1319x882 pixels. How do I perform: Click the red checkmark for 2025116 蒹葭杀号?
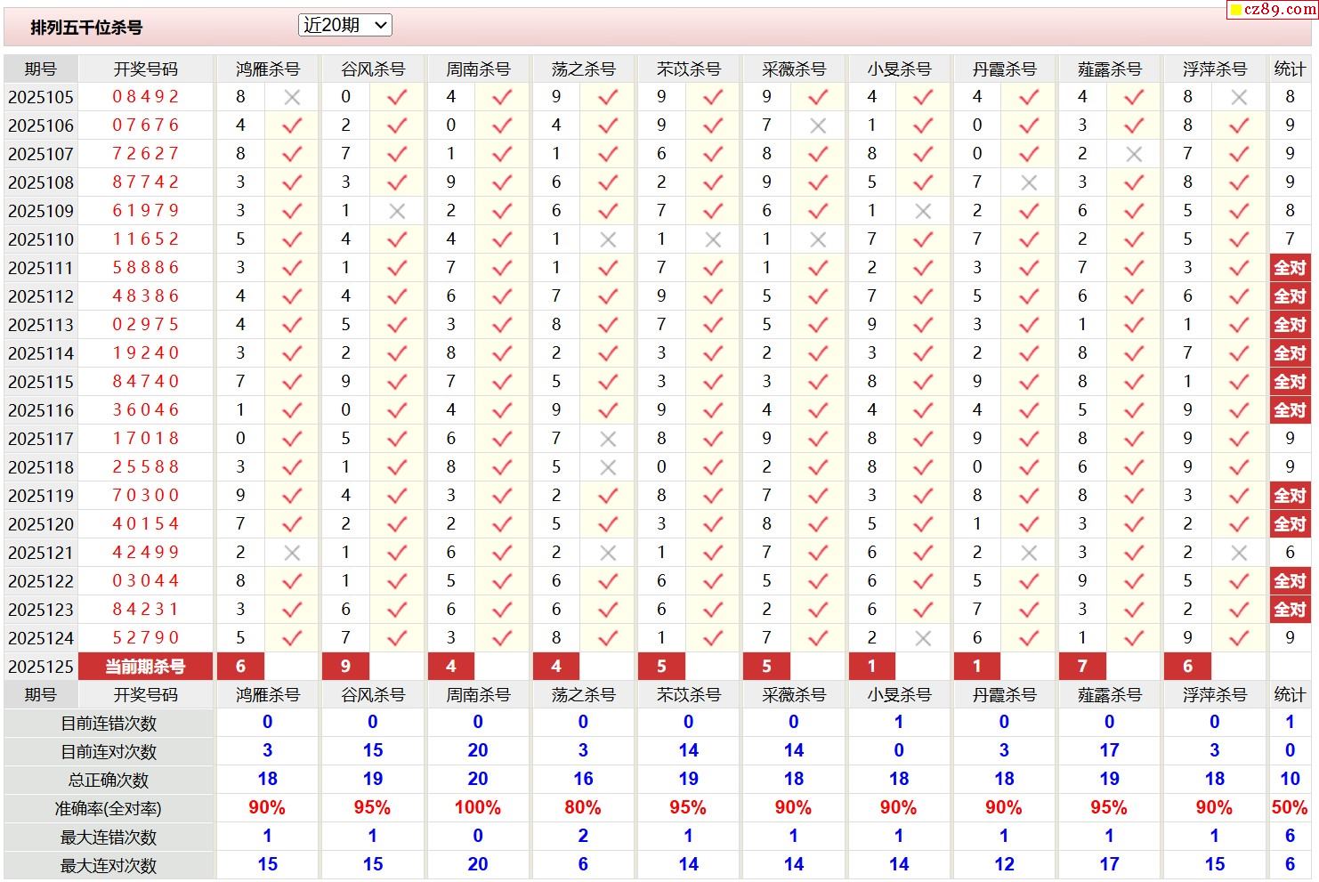pos(1134,410)
